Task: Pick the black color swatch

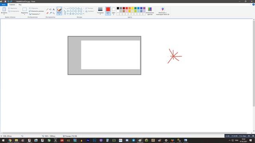Action: coord(118,8)
